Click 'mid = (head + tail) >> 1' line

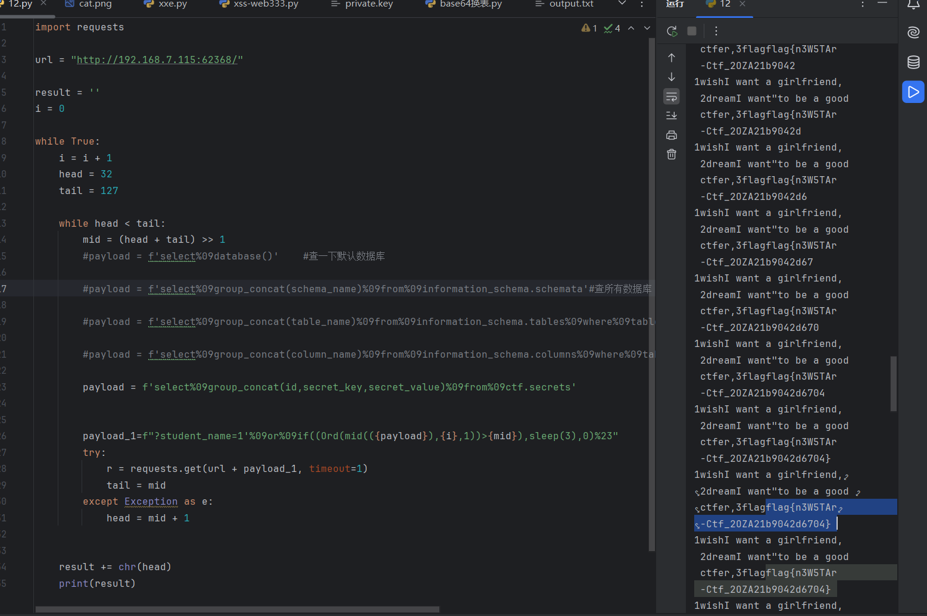(154, 240)
